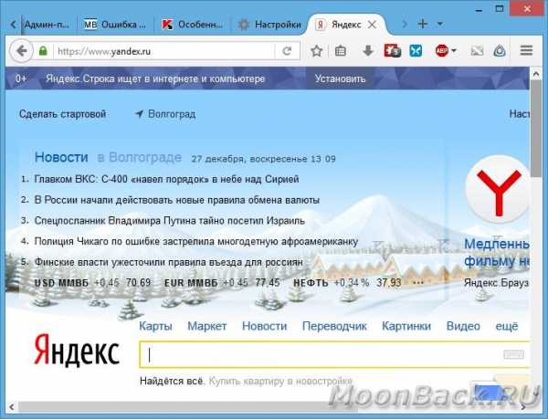Switch to the Настройки tab
The height and width of the screenshot is (419, 548).
coord(269,25)
